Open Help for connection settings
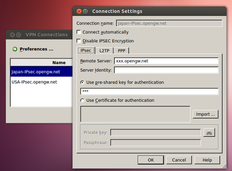The height and width of the screenshot is (171, 232). click(x=207, y=160)
